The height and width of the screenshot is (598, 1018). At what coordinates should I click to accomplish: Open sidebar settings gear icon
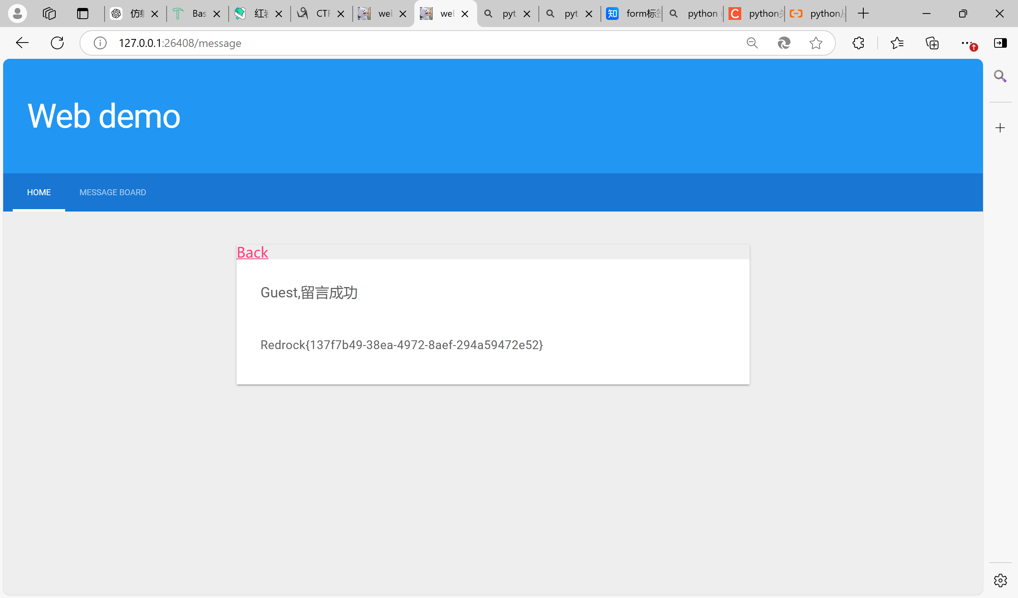pyautogui.click(x=1000, y=580)
